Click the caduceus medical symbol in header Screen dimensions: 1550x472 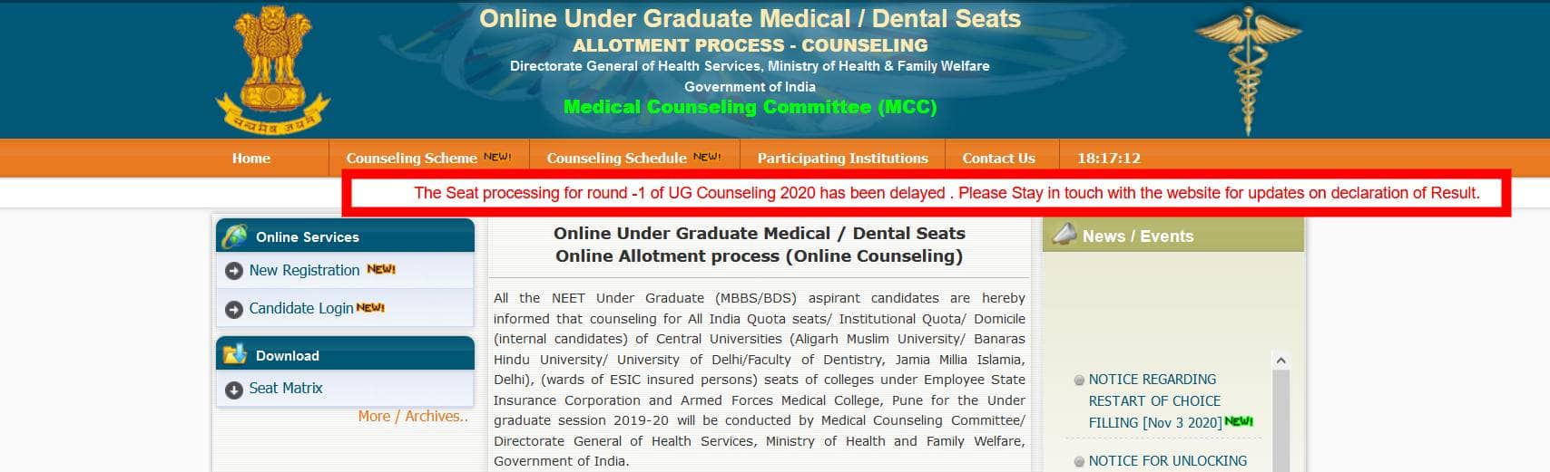[1248, 70]
